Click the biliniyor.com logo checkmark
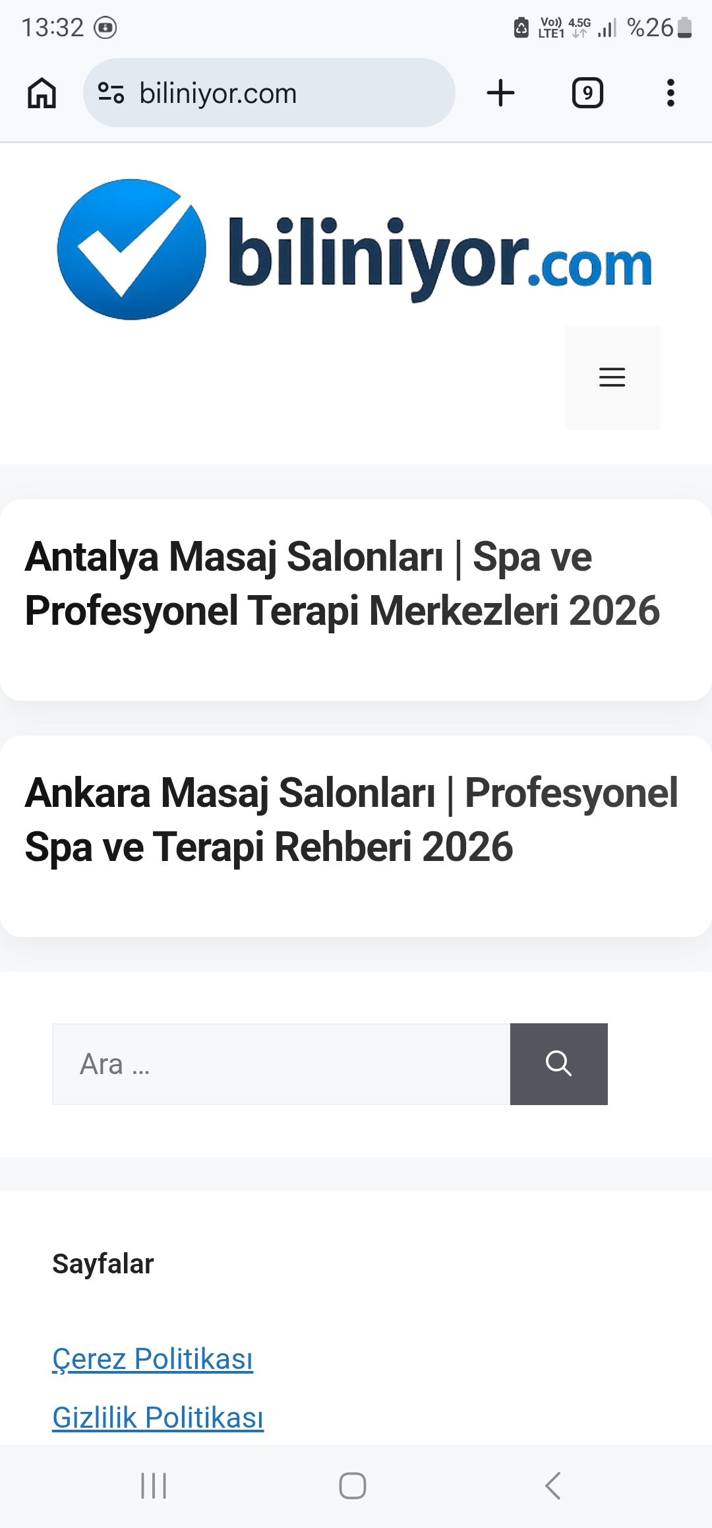 (x=131, y=249)
